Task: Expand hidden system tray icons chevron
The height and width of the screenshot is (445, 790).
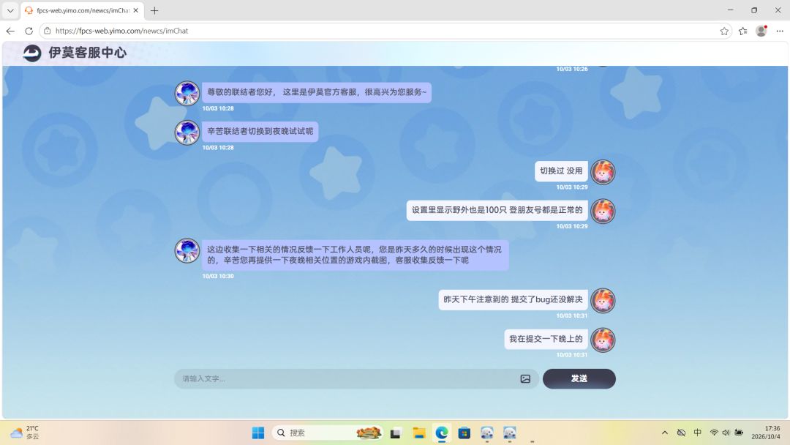Action: (665, 433)
